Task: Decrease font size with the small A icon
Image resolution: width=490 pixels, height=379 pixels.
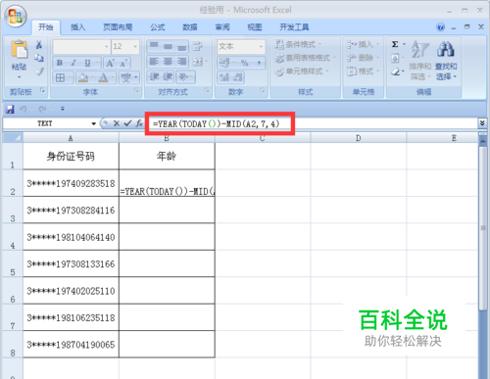Action: pos(123,63)
